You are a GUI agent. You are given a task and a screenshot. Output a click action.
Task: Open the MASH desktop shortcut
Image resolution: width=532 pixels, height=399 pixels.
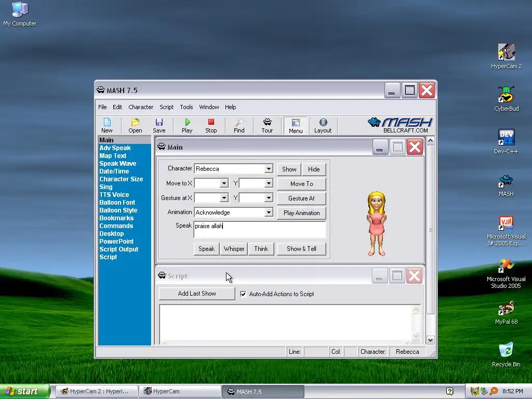coord(506,185)
